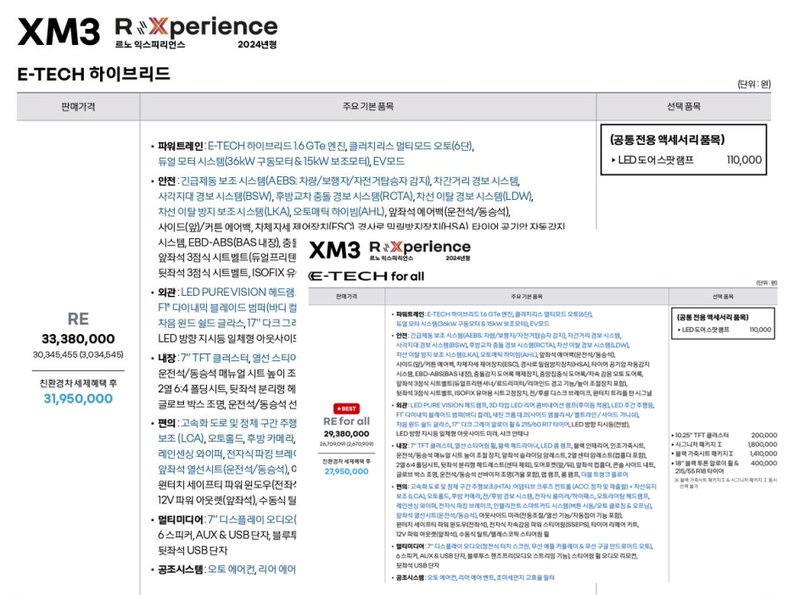Click '친환경차 세제혜택 후' above 31,950,000
This screenshot has height=595, width=794.
78,383
